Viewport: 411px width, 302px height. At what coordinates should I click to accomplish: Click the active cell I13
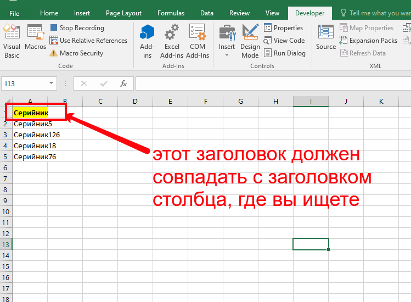[311, 244]
